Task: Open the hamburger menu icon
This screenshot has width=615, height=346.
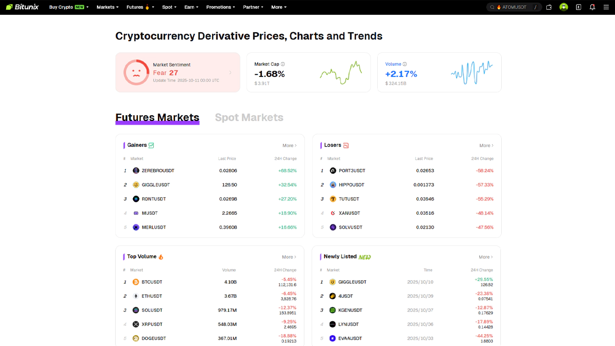Action: 606,7
